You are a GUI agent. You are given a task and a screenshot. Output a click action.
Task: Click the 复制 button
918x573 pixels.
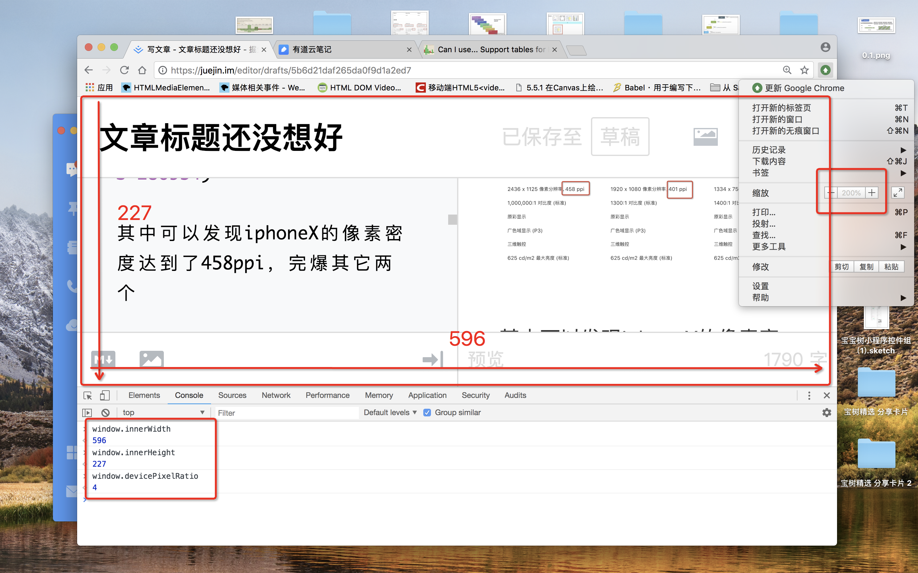[x=866, y=267]
